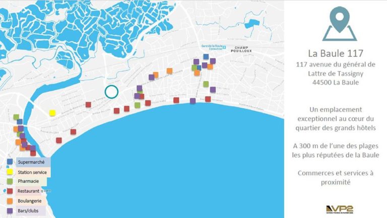Click the Supermarché legend label
Viewport: 387px width, 218px height.
31,162
